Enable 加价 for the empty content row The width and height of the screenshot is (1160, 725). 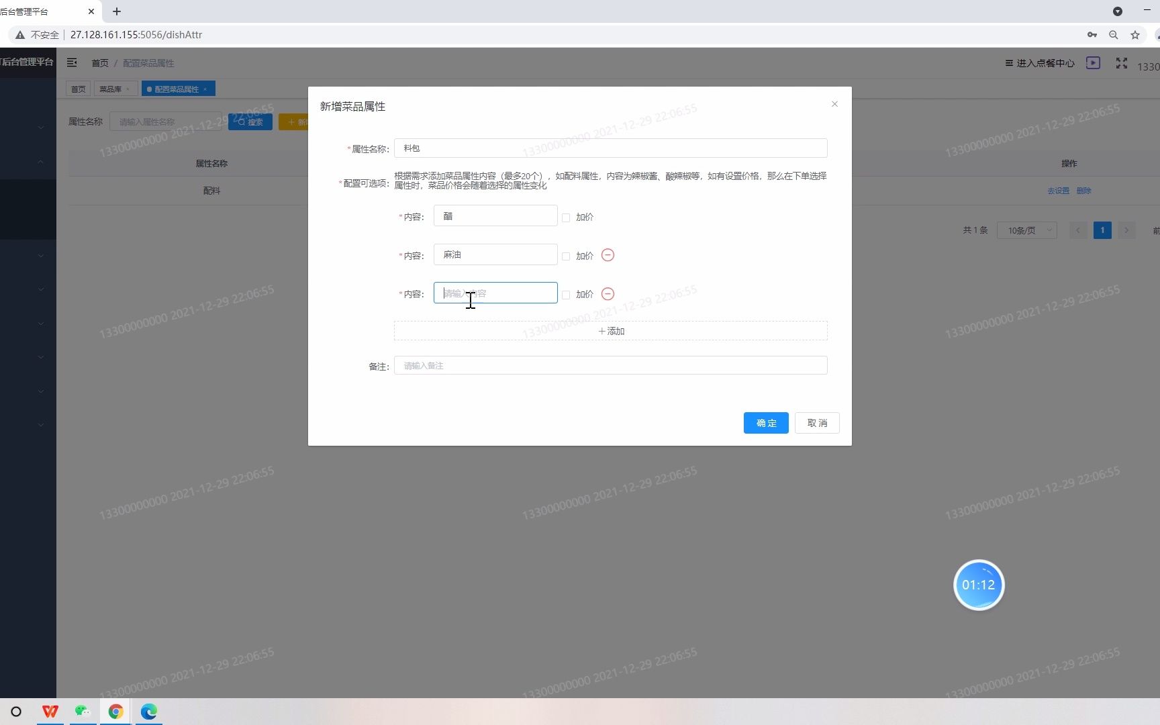566,295
